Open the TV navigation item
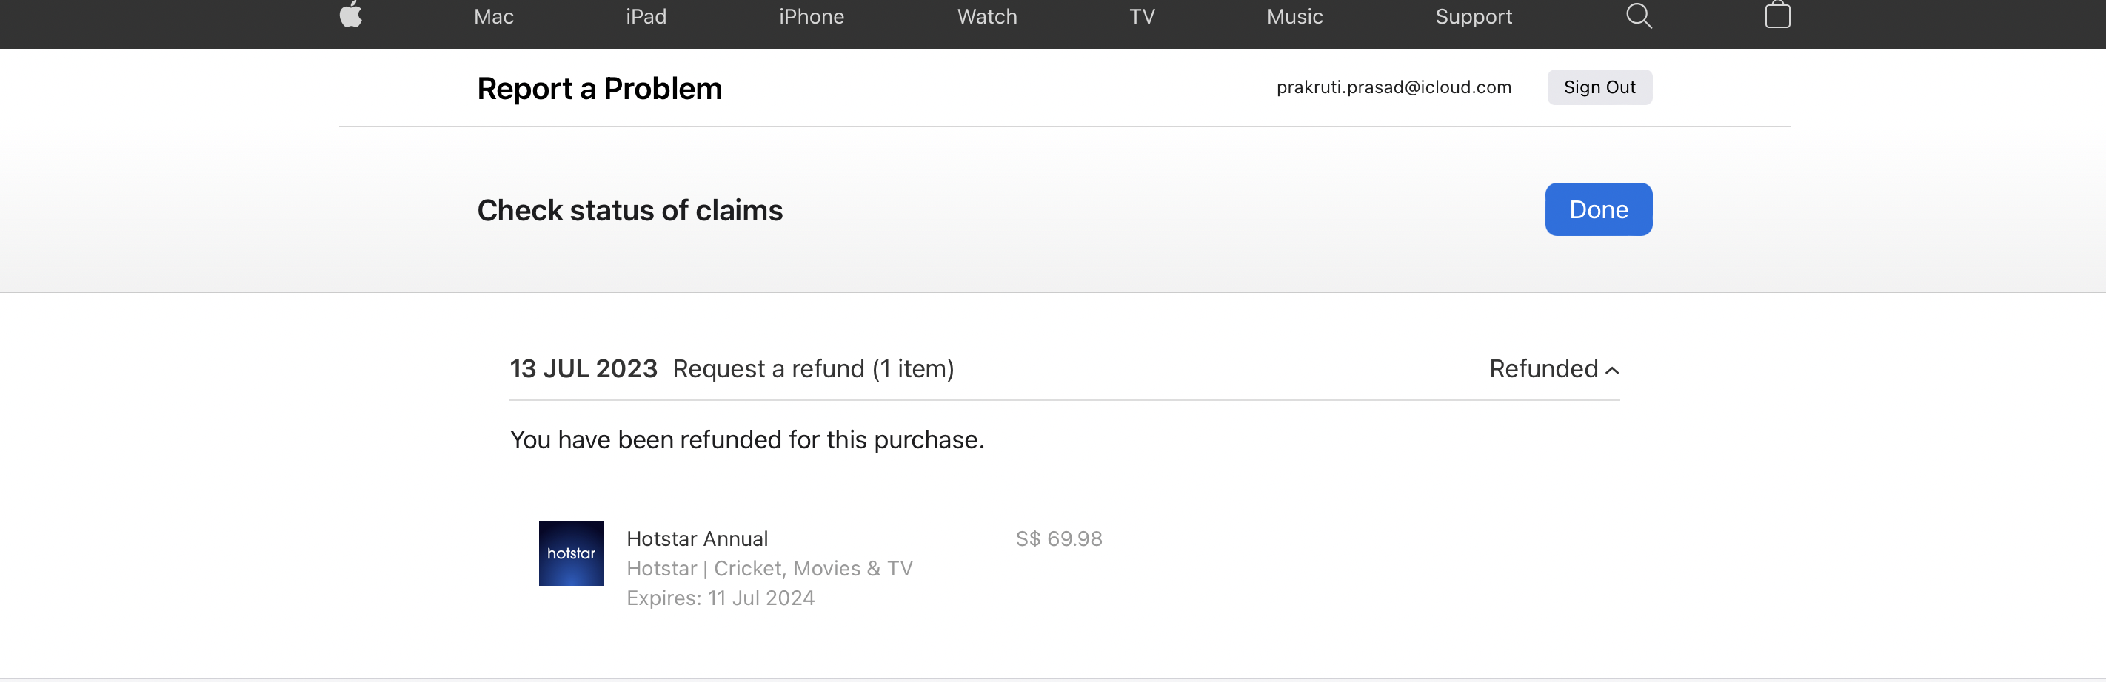The image size is (2106, 682). 1141,17
